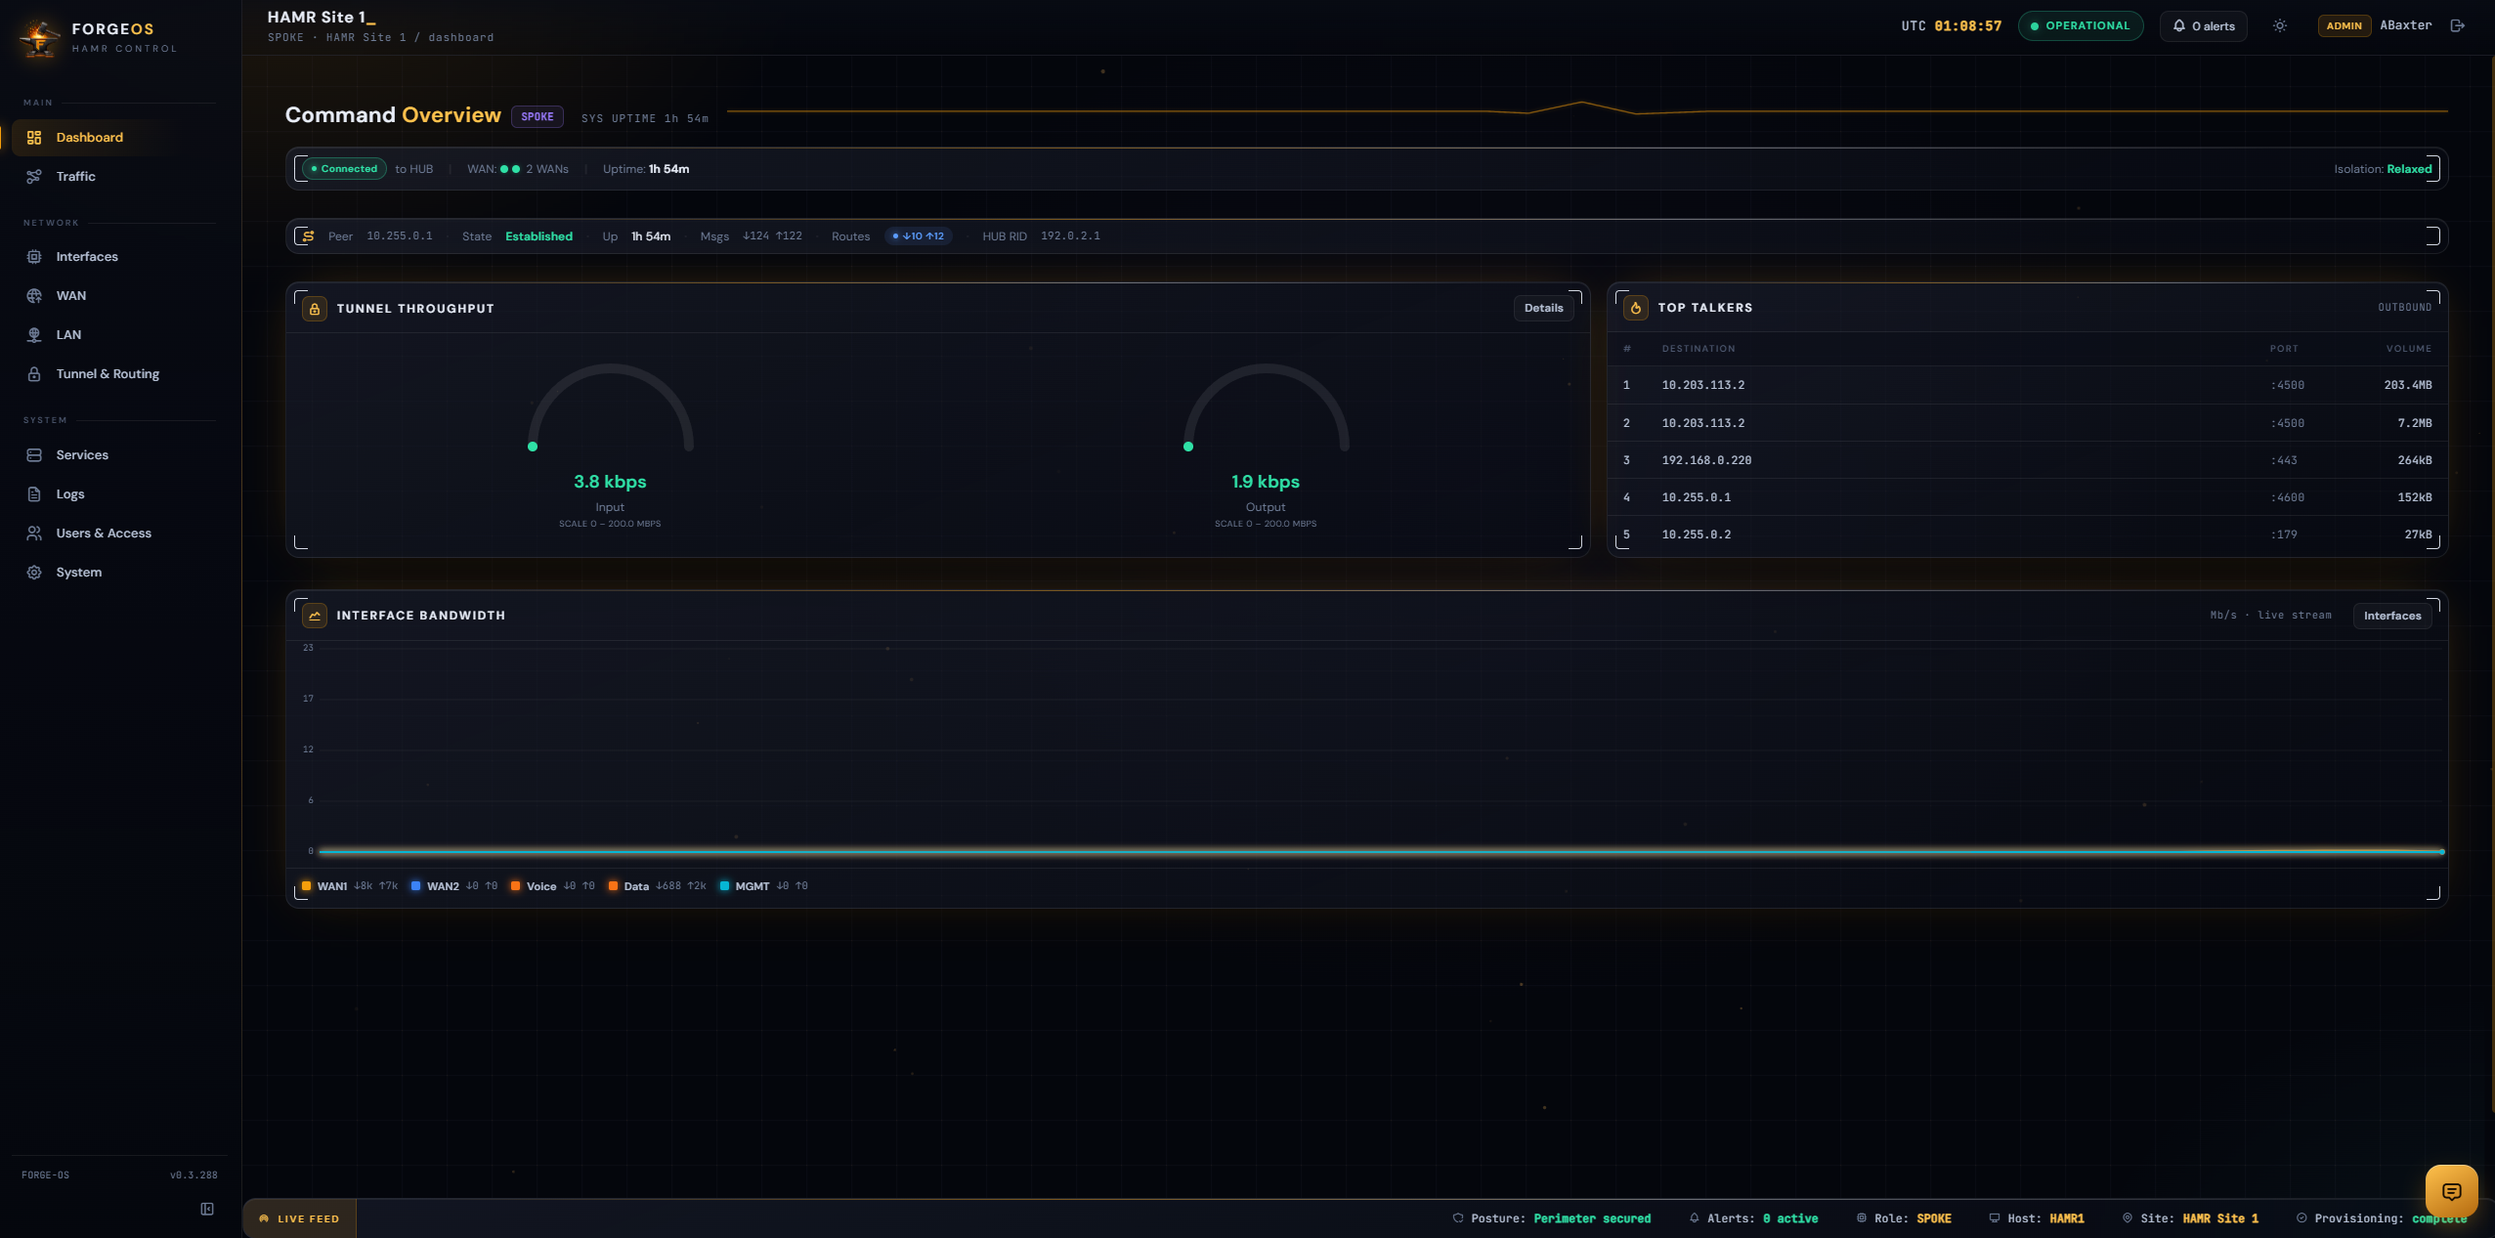
Task: Click the Tunnel & Routing lock icon
Action: pos(34,374)
